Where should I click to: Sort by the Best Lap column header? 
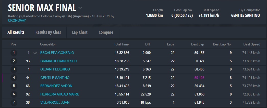pos(198,44)
